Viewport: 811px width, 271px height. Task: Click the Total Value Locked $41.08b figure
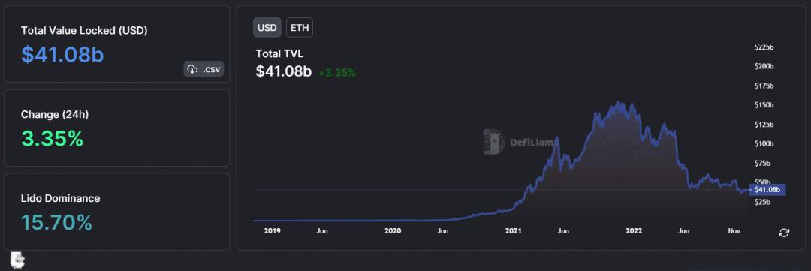(62, 54)
